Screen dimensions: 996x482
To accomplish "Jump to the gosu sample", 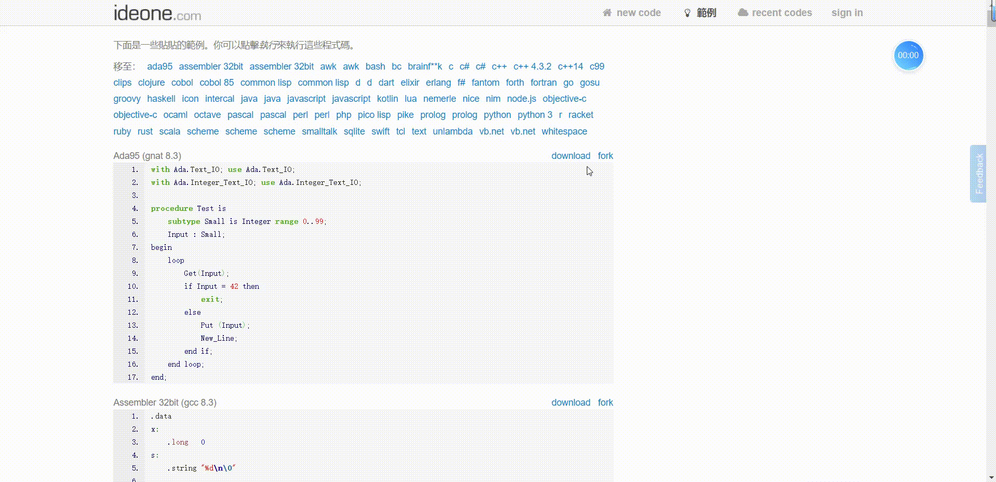I will click(589, 83).
